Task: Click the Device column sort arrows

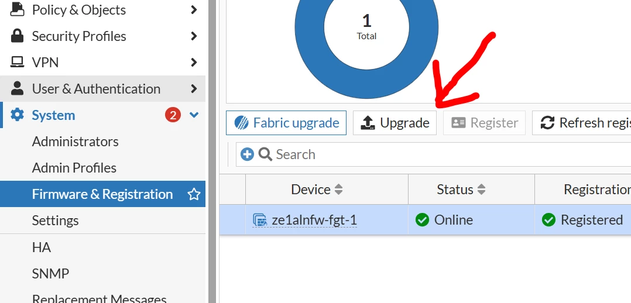Action: point(338,190)
